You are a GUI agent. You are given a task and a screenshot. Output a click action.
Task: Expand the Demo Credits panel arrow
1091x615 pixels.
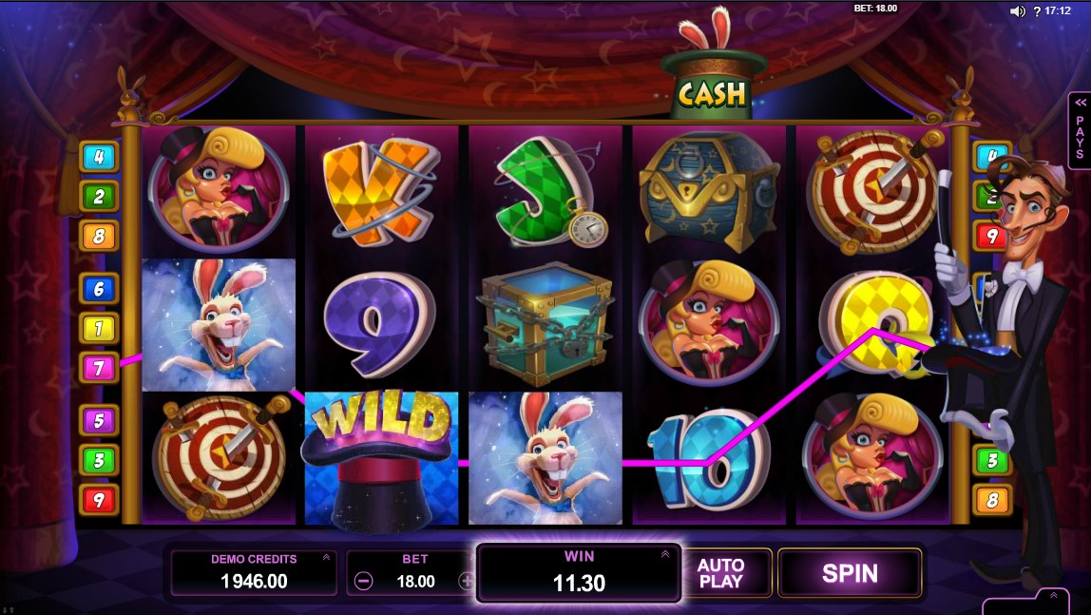(326, 557)
